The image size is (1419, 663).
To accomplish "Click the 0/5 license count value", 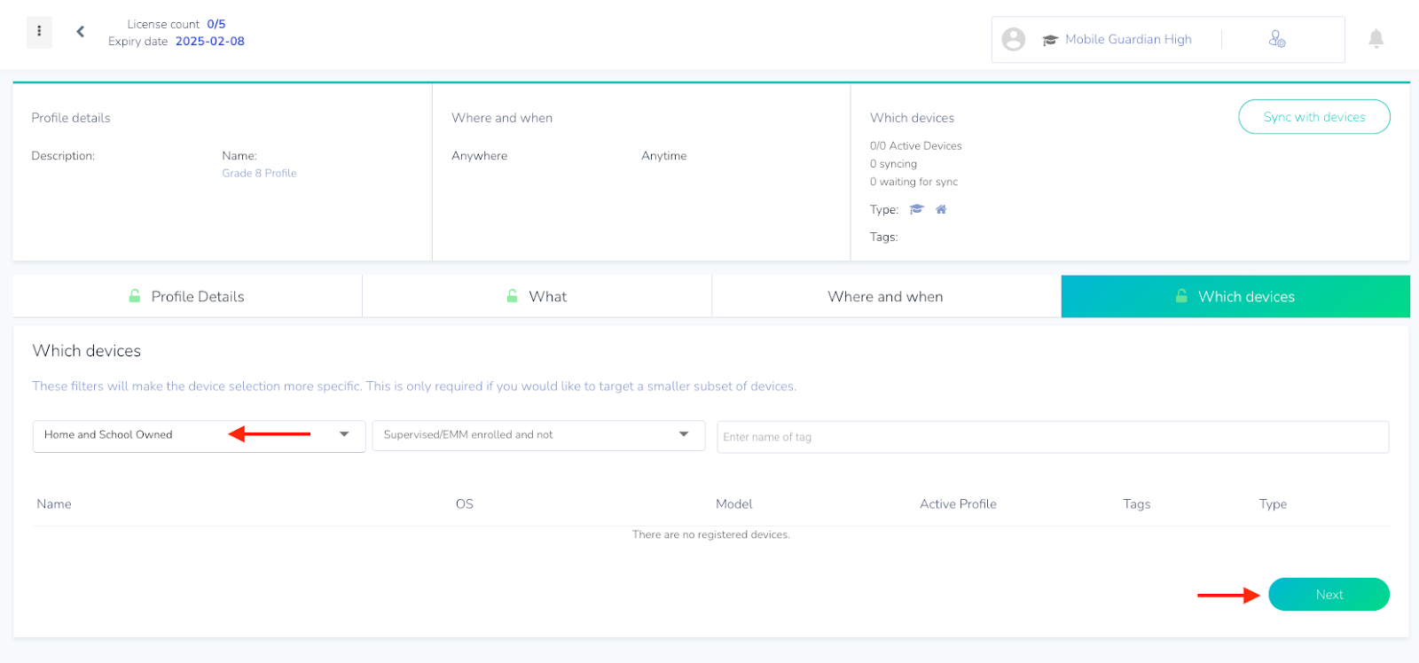I will [x=216, y=24].
